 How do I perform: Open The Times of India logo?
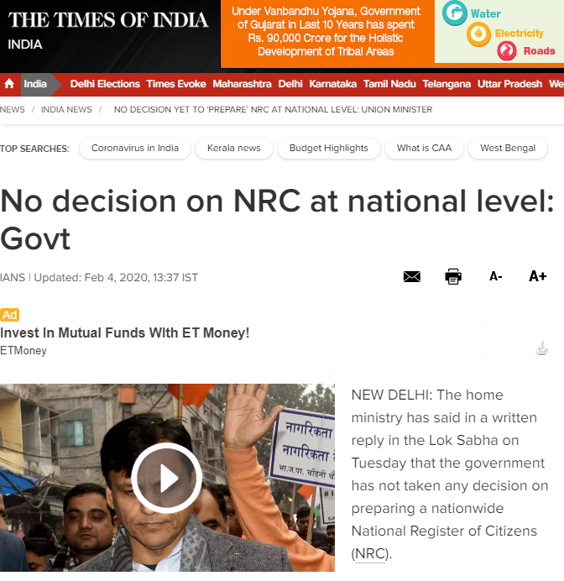(x=107, y=20)
